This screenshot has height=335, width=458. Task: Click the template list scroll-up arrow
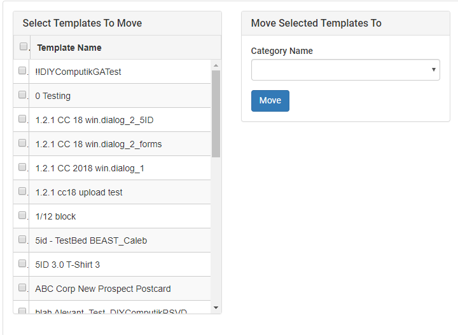click(x=216, y=65)
